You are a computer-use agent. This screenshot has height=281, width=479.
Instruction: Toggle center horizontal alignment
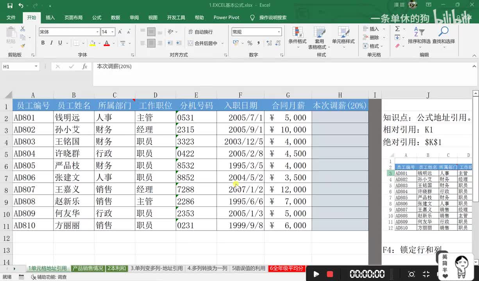[151, 43]
